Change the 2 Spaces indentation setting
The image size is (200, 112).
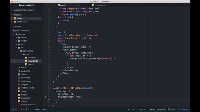pyautogui.click(x=151, y=109)
